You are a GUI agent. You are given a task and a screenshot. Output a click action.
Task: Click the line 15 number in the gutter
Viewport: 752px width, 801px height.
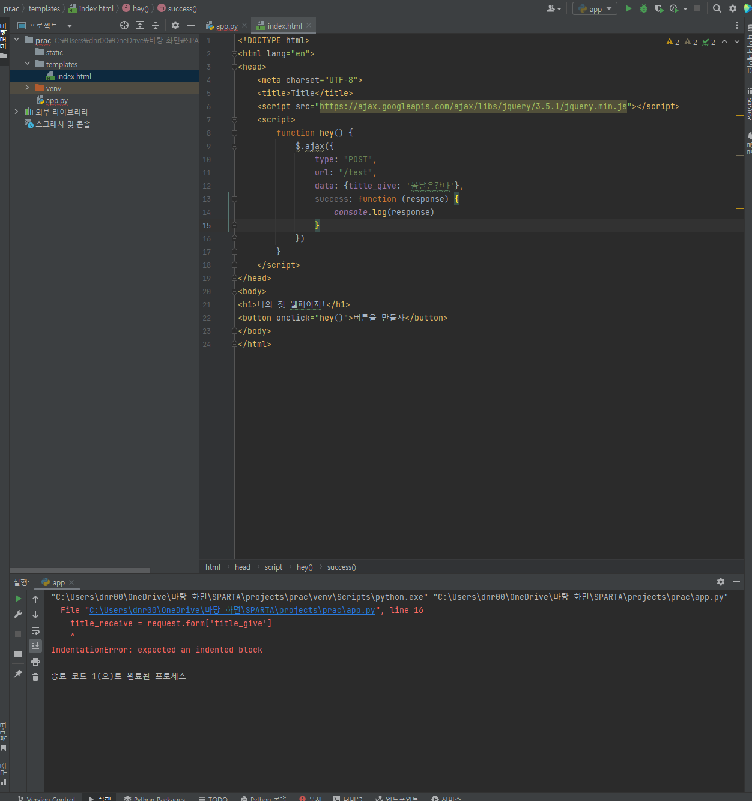(x=207, y=225)
